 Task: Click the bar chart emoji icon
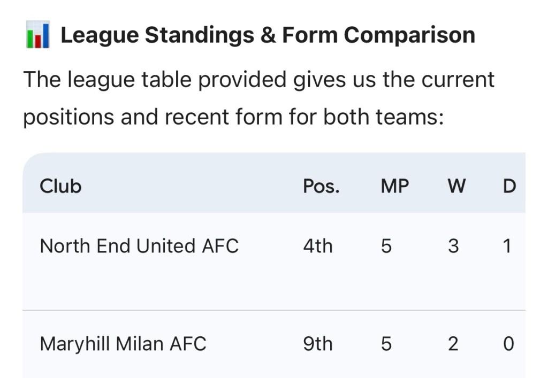[x=37, y=35]
